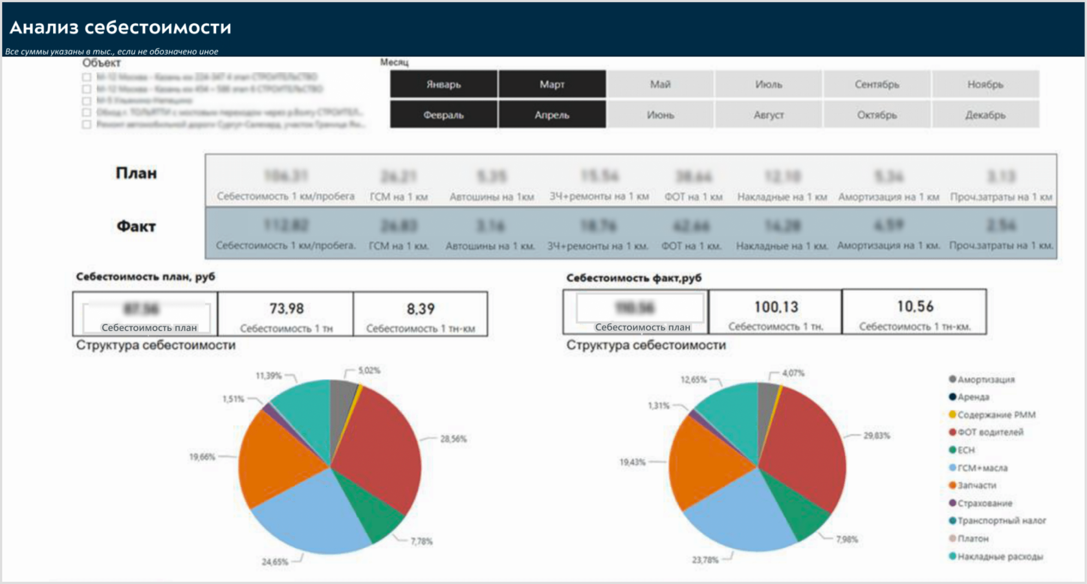This screenshot has width=1087, height=584.
Task: Click fact card ФОТ на 1 км.
Action: tap(691, 233)
